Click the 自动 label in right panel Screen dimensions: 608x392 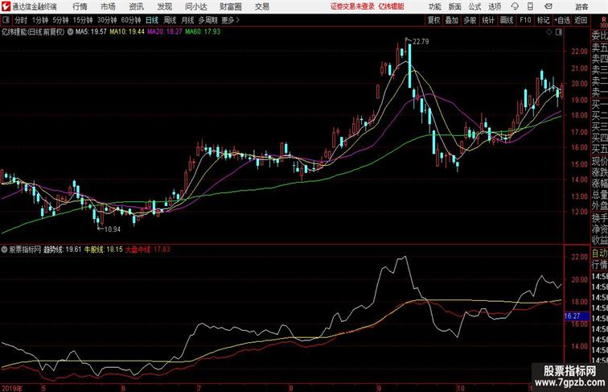tap(599, 253)
